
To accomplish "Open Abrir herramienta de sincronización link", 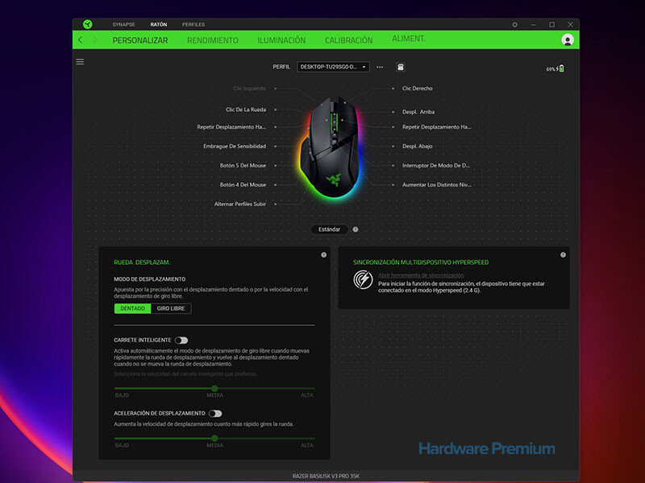I will [421, 275].
